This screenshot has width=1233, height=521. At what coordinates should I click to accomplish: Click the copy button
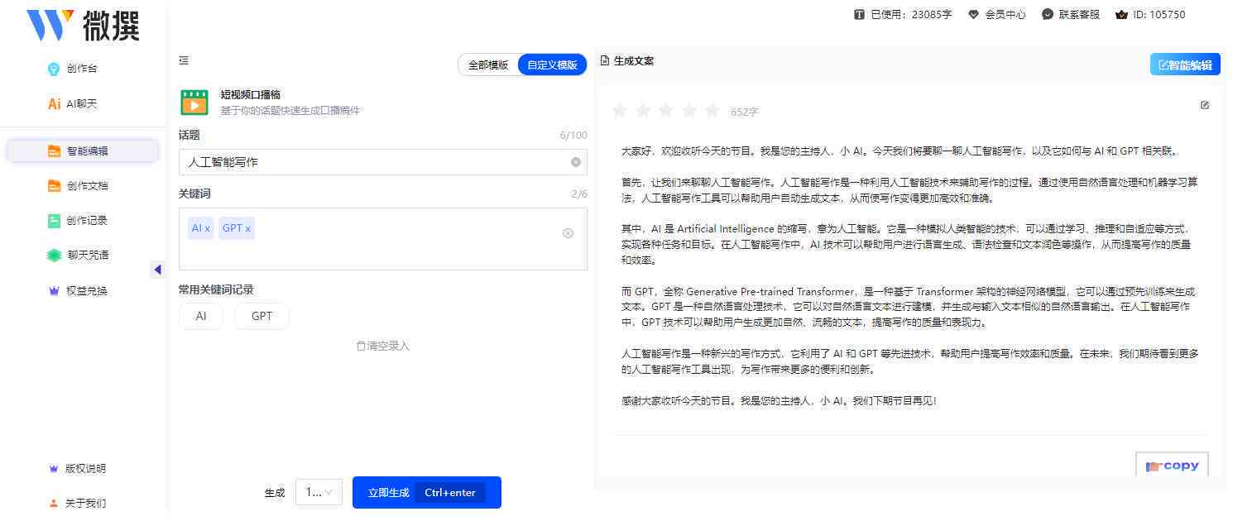[1173, 466]
